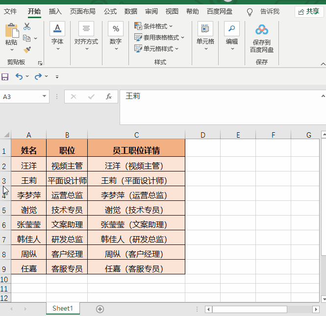This screenshot has width=326, height=316.
Task: Select cell 韩佳人 in column A
Action: (x=29, y=238)
